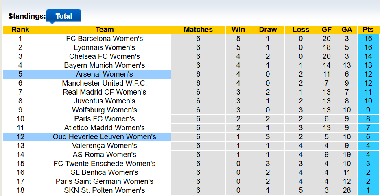Click the Matches column header
Viewport: 380px width, 196px height.
[198, 30]
